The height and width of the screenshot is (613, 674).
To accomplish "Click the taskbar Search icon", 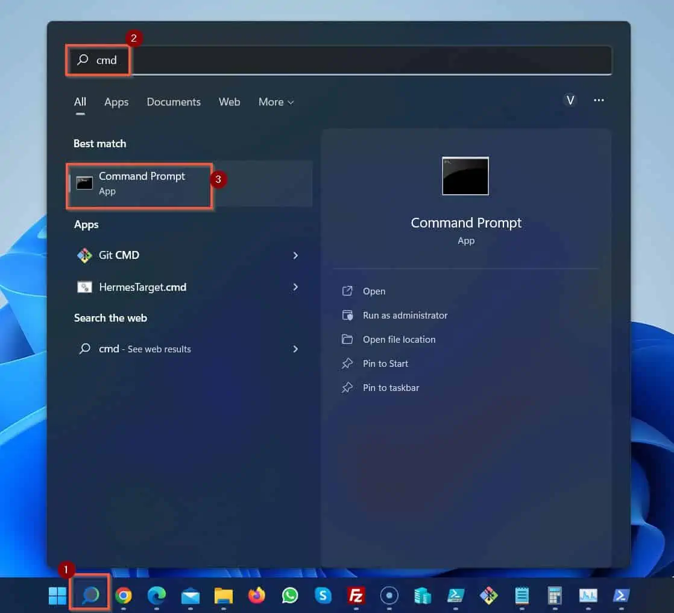I will click(x=90, y=596).
